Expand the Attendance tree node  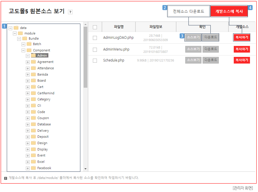pyautogui.click(x=28, y=68)
